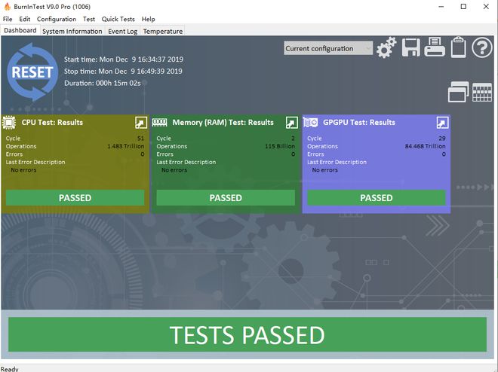Open the Current configuration dropdown
The width and height of the screenshot is (498, 372).
[x=328, y=48]
